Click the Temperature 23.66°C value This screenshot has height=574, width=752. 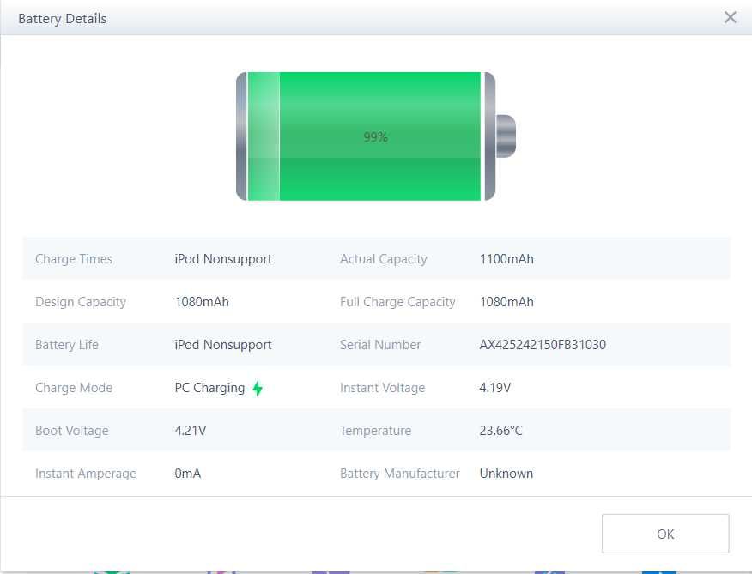pos(501,431)
